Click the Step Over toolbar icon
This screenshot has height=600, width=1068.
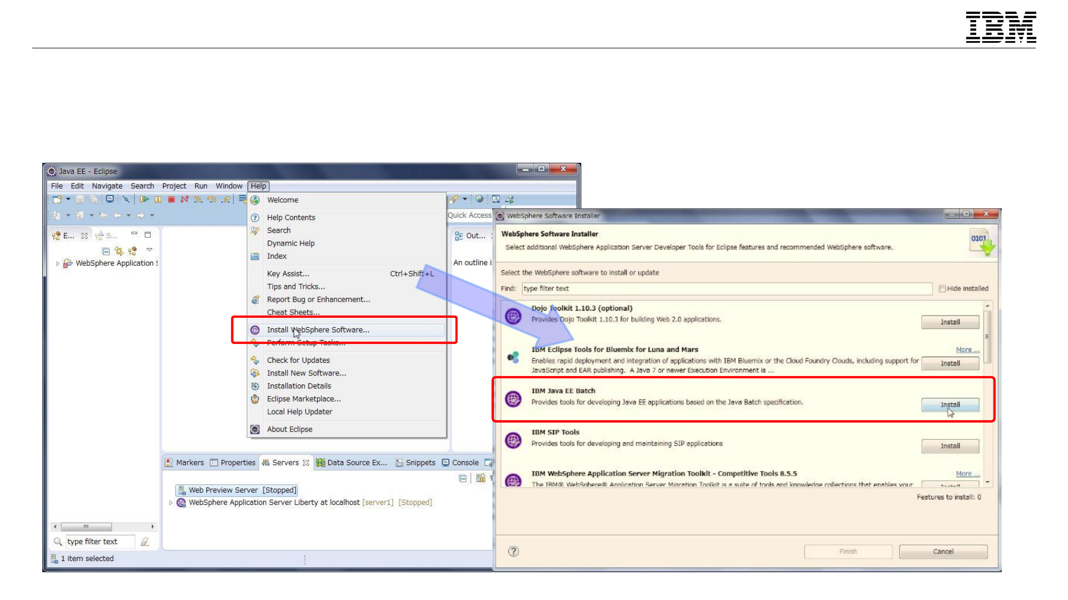(211, 199)
